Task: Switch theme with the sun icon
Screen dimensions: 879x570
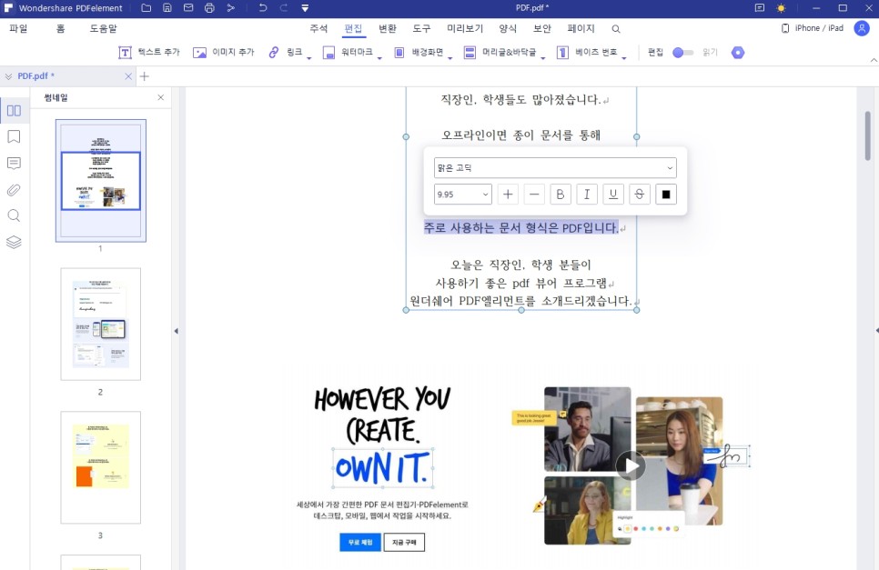Action: (x=781, y=8)
